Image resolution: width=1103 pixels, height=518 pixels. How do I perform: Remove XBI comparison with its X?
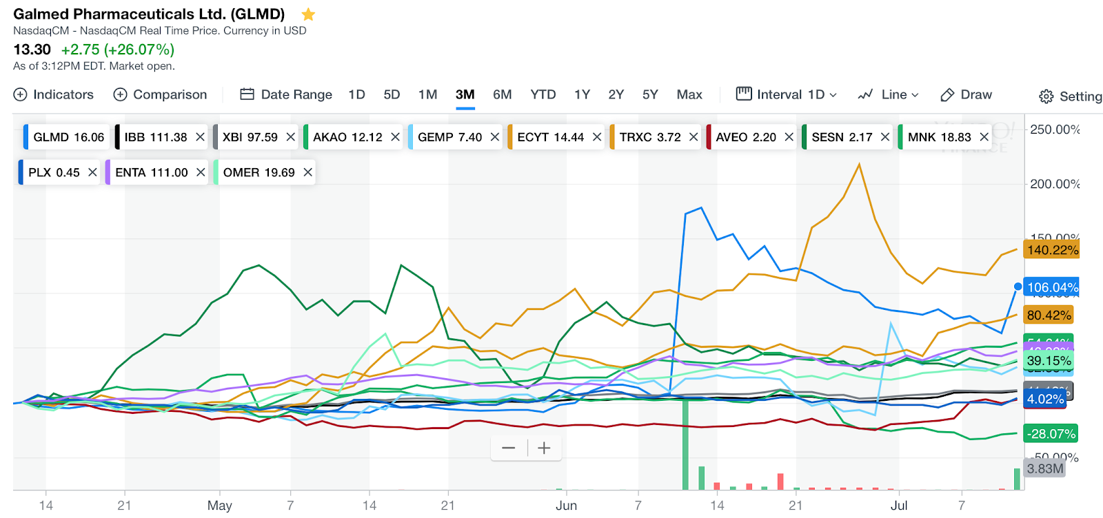(x=291, y=137)
